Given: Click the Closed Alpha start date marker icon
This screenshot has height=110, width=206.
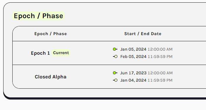Looking at the screenshot, I should click(x=115, y=73).
